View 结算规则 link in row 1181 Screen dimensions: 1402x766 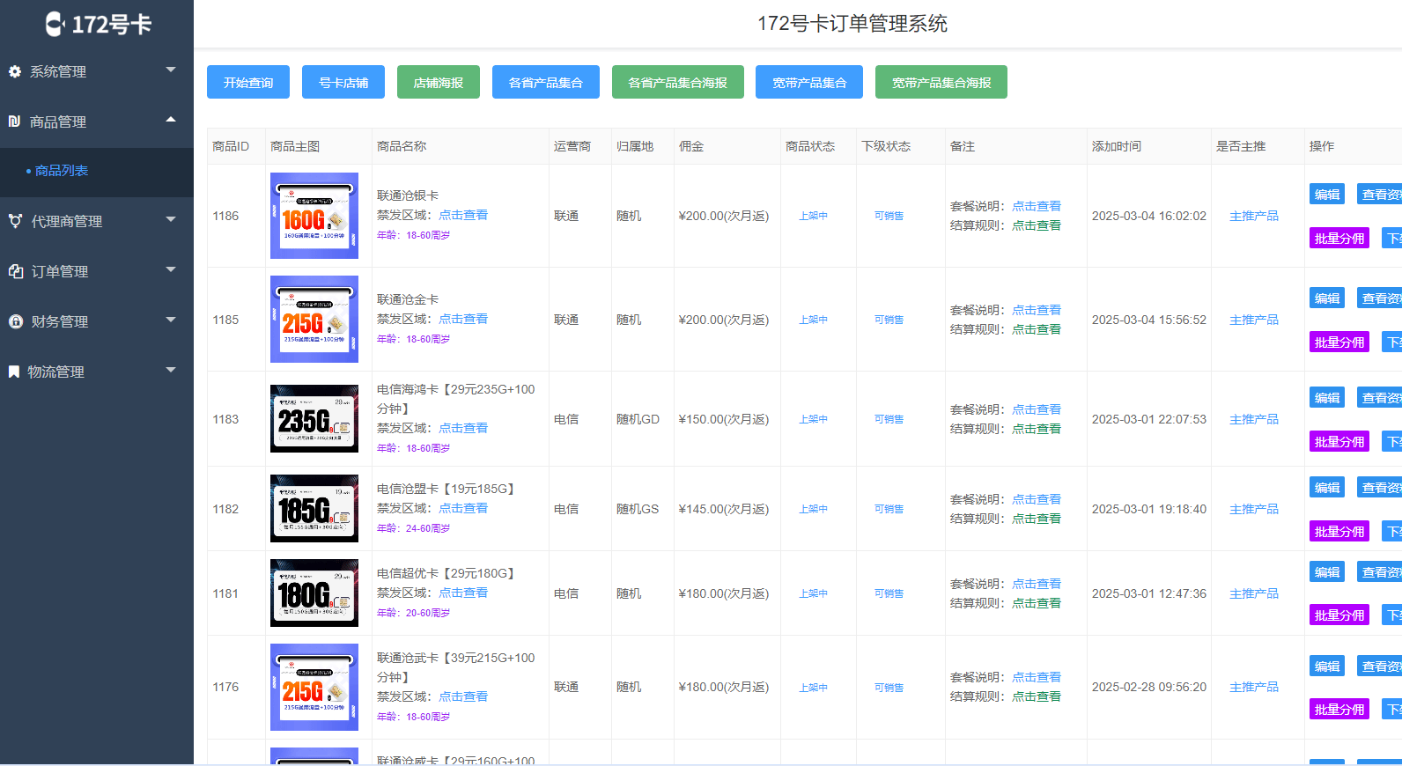tap(1037, 603)
